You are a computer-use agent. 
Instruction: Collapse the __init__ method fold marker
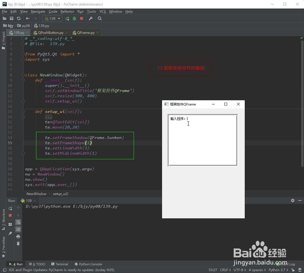coord(23,80)
